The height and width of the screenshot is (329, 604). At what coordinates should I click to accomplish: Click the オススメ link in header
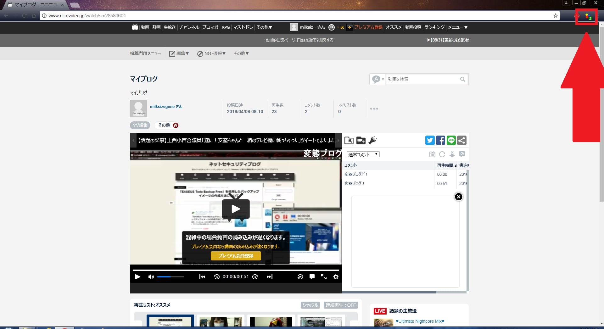(x=394, y=27)
